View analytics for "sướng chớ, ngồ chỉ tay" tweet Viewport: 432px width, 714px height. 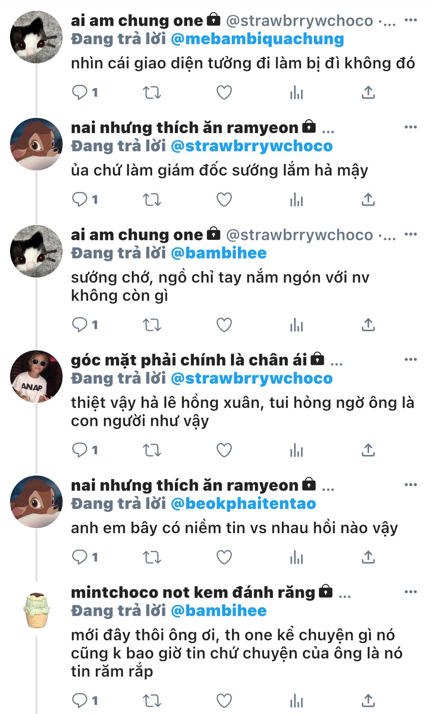pyautogui.click(x=296, y=325)
